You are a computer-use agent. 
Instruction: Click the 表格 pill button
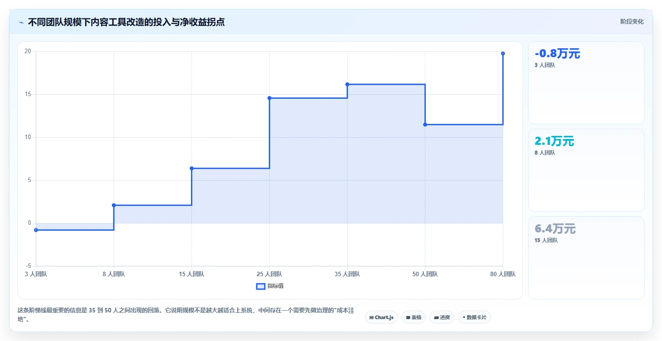[413, 317]
